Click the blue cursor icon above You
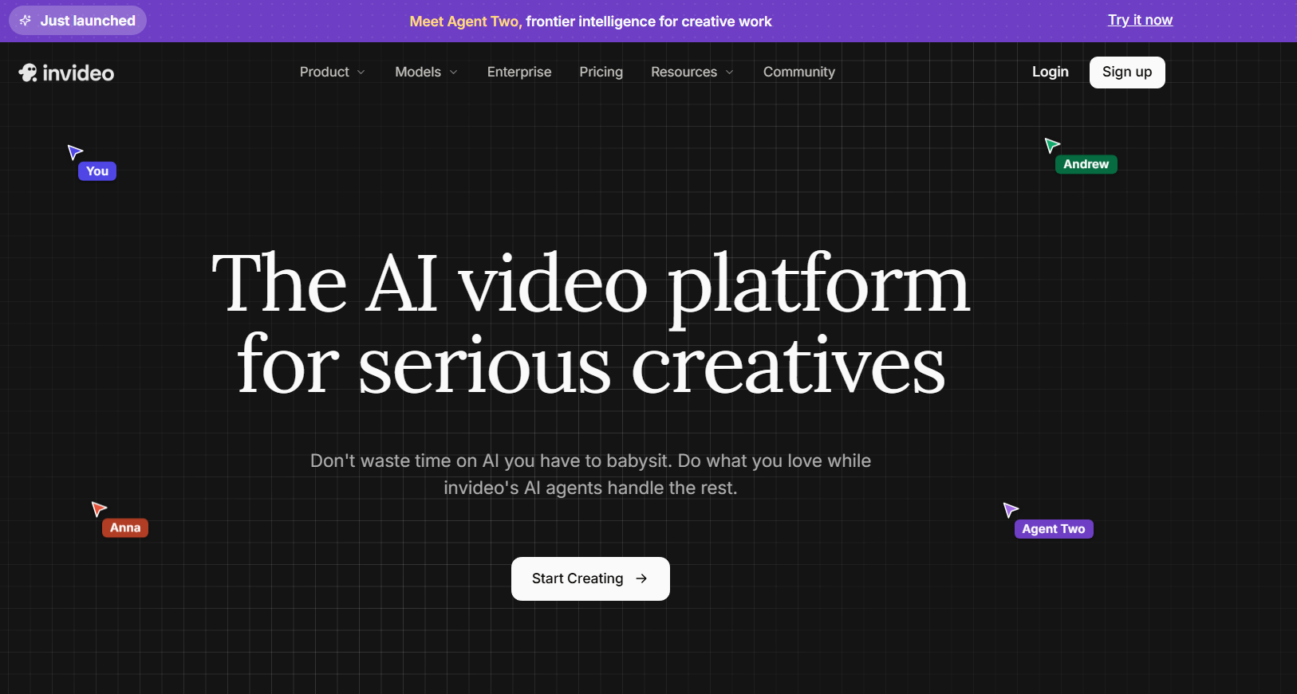This screenshot has width=1297, height=694. coord(75,151)
